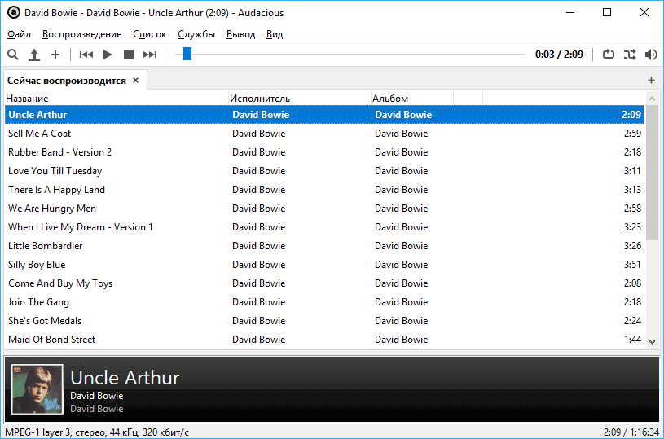
Task: Select the Sell Me A Coat track
Action: click(324, 134)
